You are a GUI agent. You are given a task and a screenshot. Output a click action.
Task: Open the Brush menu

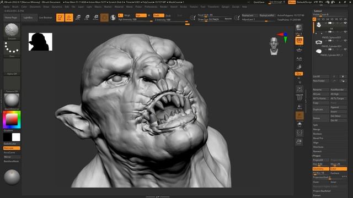(15, 7)
